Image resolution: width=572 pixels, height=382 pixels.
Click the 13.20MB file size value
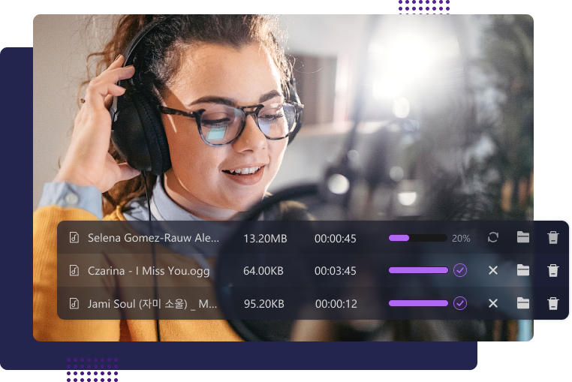(265, 238)
